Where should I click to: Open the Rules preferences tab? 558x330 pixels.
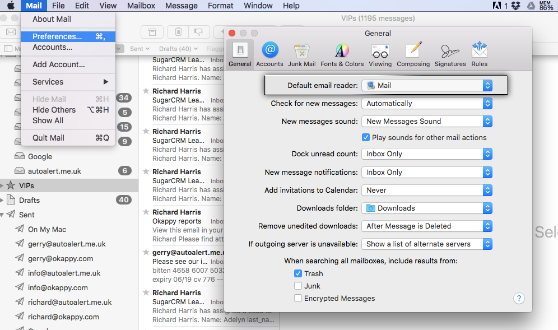click(x=480, y=54)
